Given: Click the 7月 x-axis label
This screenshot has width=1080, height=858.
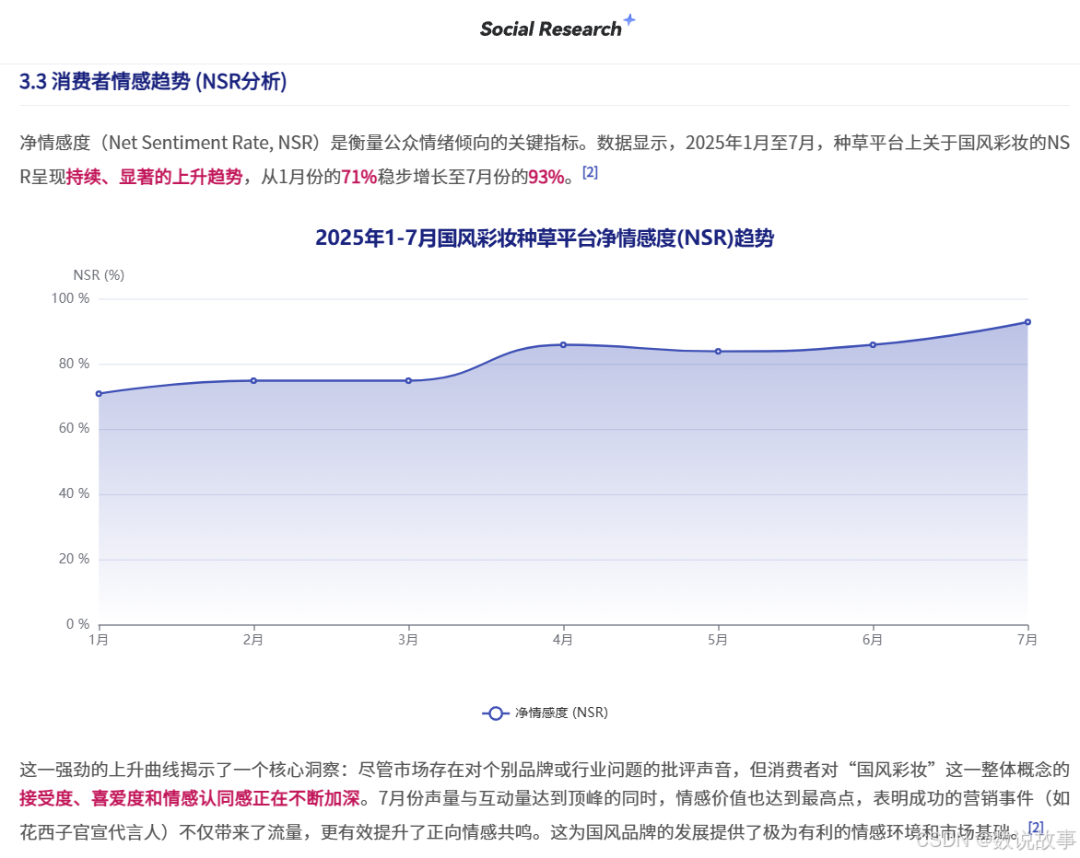Looking at the screenshot, I should 1027,640.
